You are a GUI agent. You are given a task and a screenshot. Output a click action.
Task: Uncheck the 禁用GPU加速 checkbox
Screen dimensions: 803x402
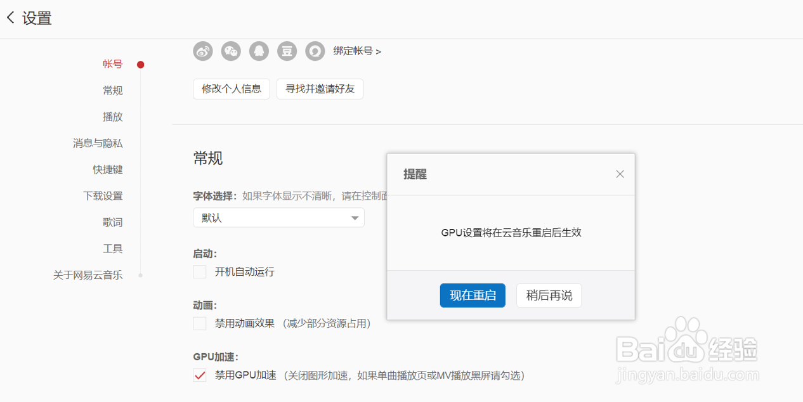point(200,375)
